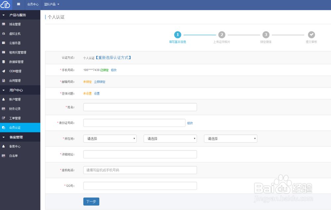Click the 未绑定 email status text
This screenshot has height=210, width=331.
click(x=87, y=82)
